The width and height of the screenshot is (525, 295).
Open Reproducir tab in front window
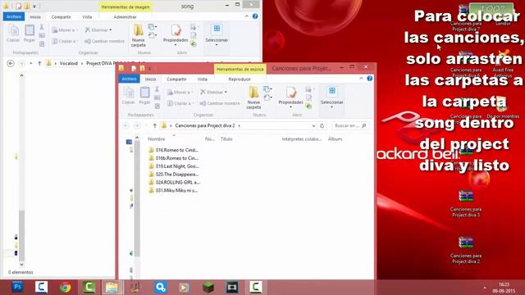[x=240, y=79]
